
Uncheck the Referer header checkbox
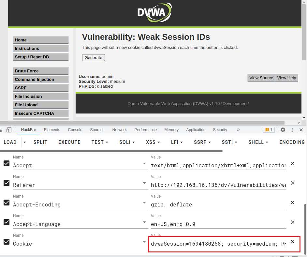7,183
